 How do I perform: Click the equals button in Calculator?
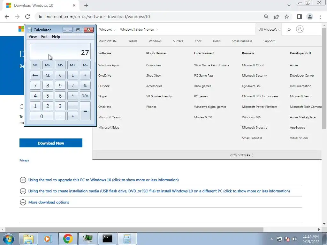click(85, 111)
